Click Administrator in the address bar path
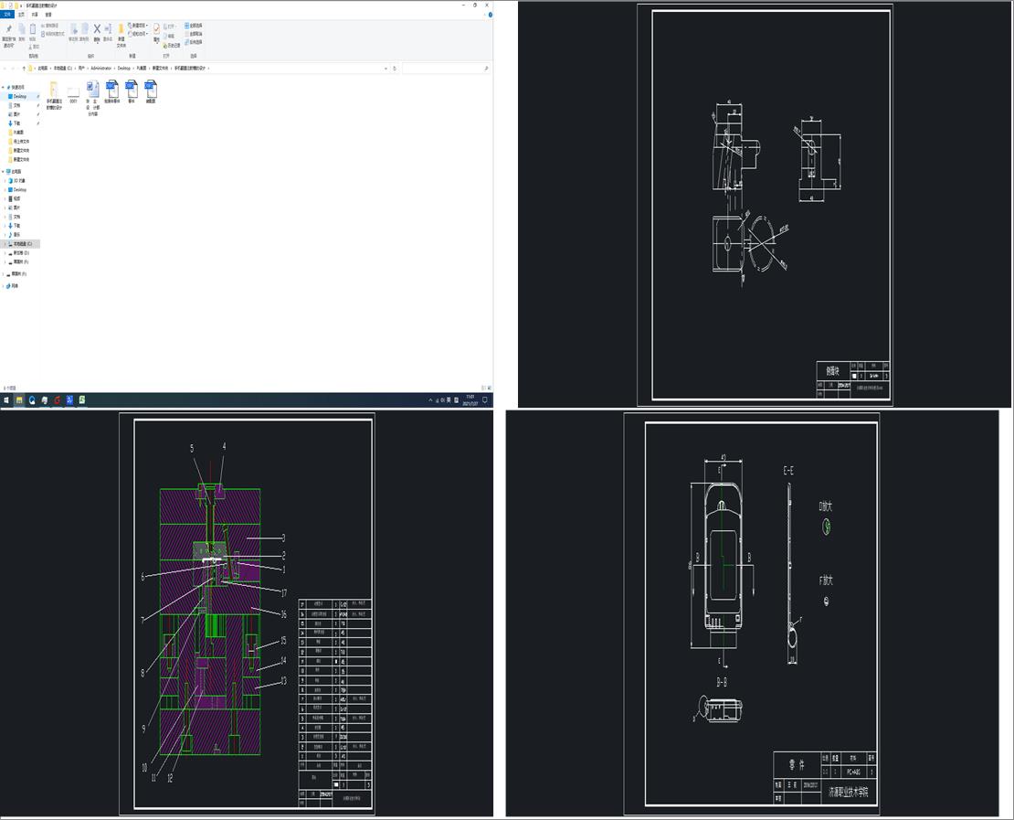The image size is (1014, 820). tap(101, 68)
